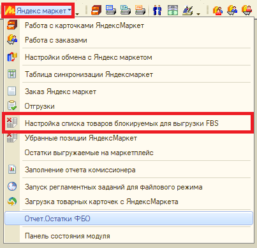Click the orange drawer cabinet toolbar icon
The height and width of the screenshot is (248, 257).
point(96,10)
